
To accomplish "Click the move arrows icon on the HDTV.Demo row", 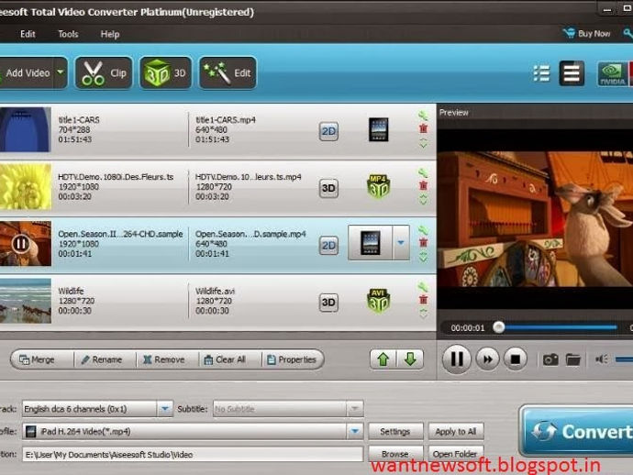I will 423,199.
